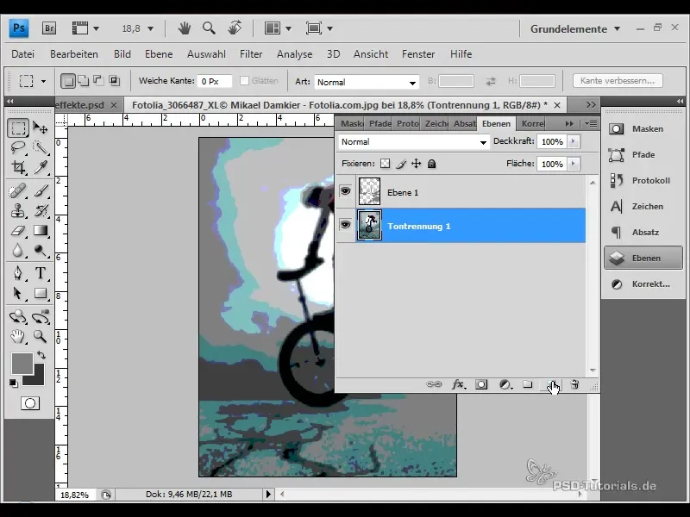This screenshot has height=517, width=690.
Task: Select the Path Selection tool
Action: pos(18,293)
